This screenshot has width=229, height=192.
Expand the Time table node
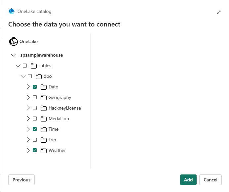point(28,129)
